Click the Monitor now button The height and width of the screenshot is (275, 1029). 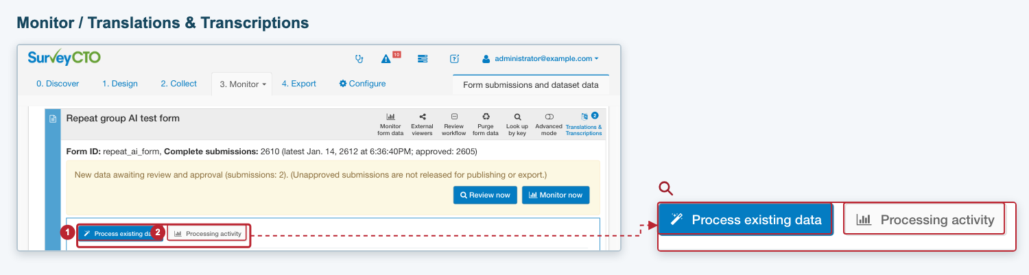pos(556,195)
